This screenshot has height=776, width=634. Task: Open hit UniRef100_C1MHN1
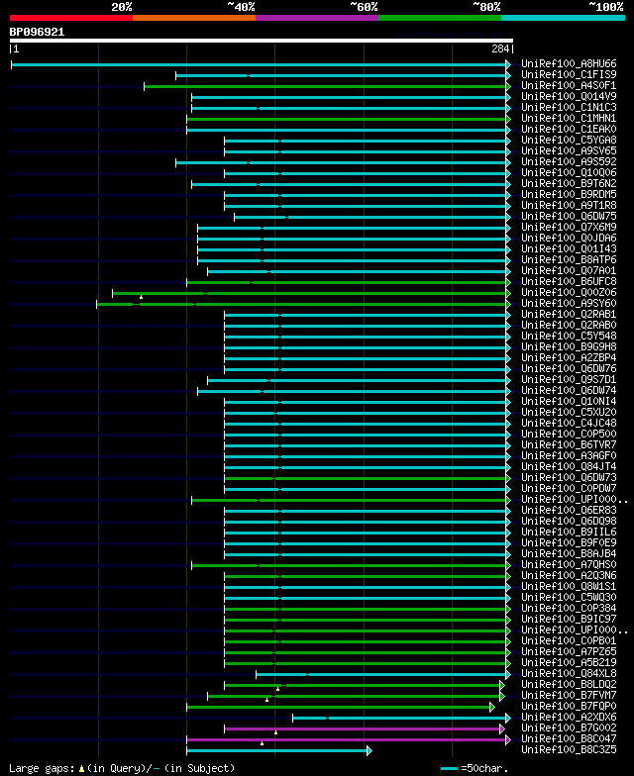[x=569, y=119]
